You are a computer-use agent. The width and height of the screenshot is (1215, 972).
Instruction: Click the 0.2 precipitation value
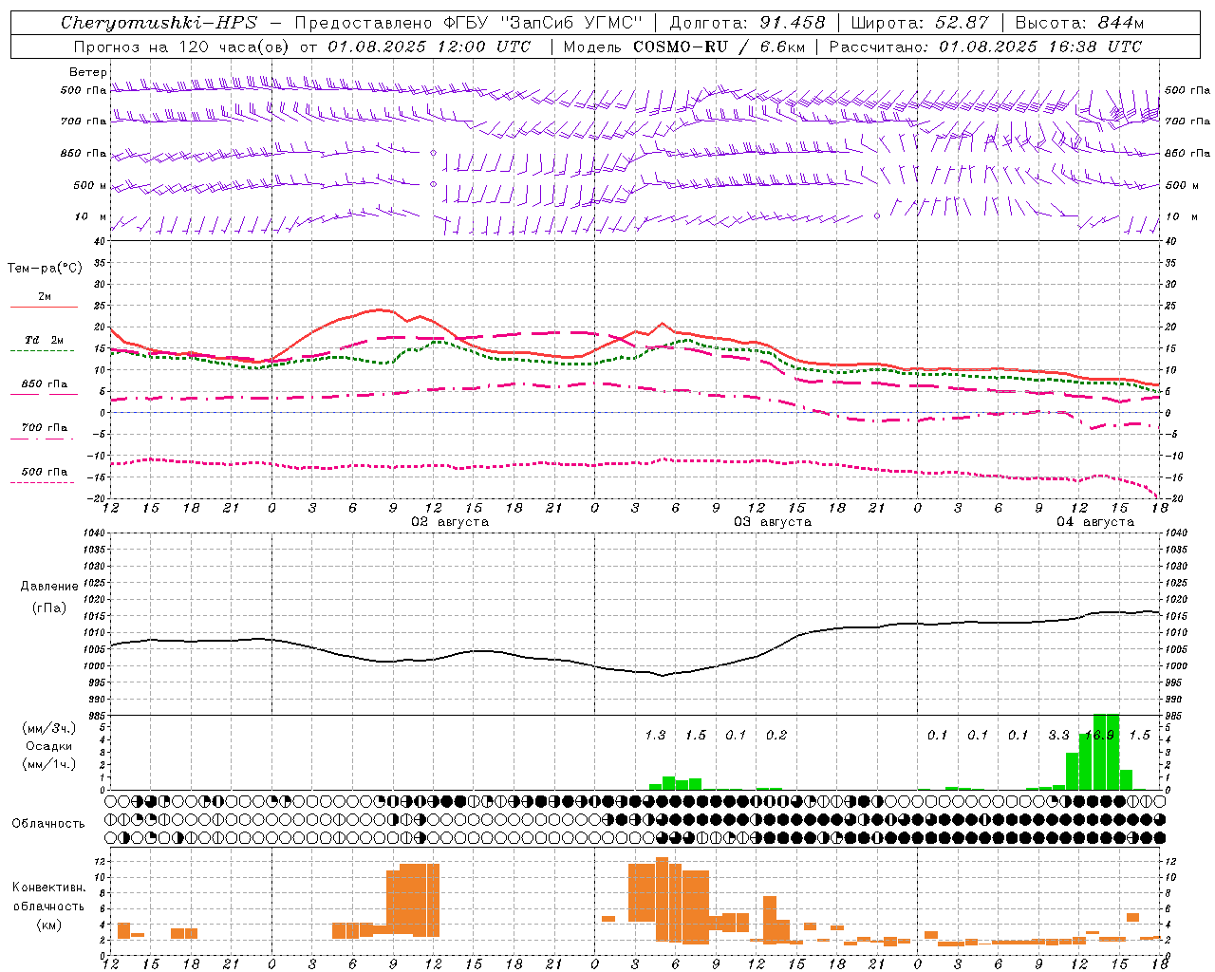coord(776,736)
